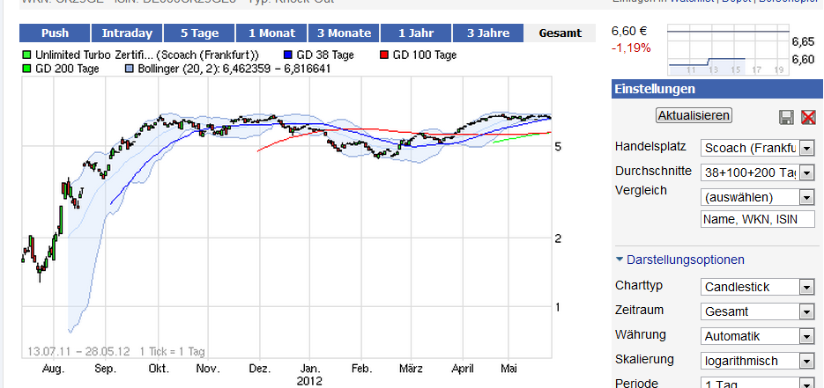
Task: Switch to the 1 Jahr chart range
Action: point(416,33)
